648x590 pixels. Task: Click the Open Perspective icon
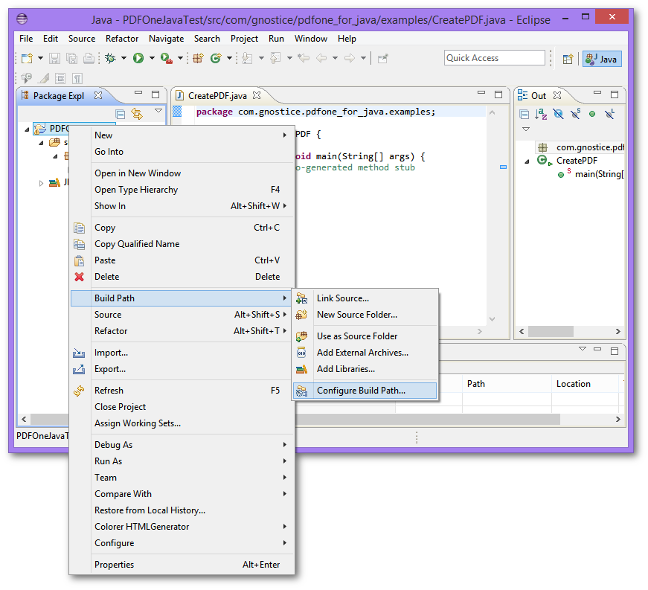tap(568, 59)
